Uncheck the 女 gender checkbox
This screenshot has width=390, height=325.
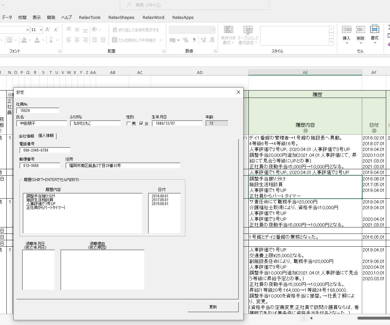tap(141, 123)
